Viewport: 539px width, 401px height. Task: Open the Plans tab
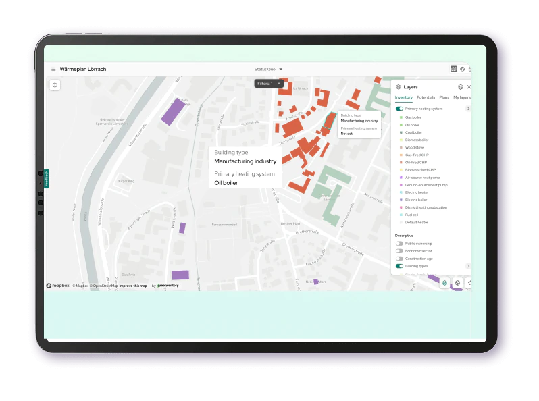444,98
